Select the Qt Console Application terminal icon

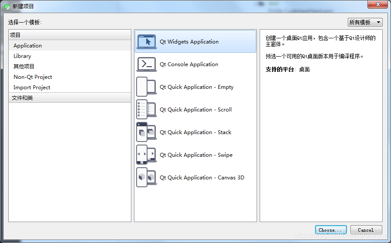(147, 64)
